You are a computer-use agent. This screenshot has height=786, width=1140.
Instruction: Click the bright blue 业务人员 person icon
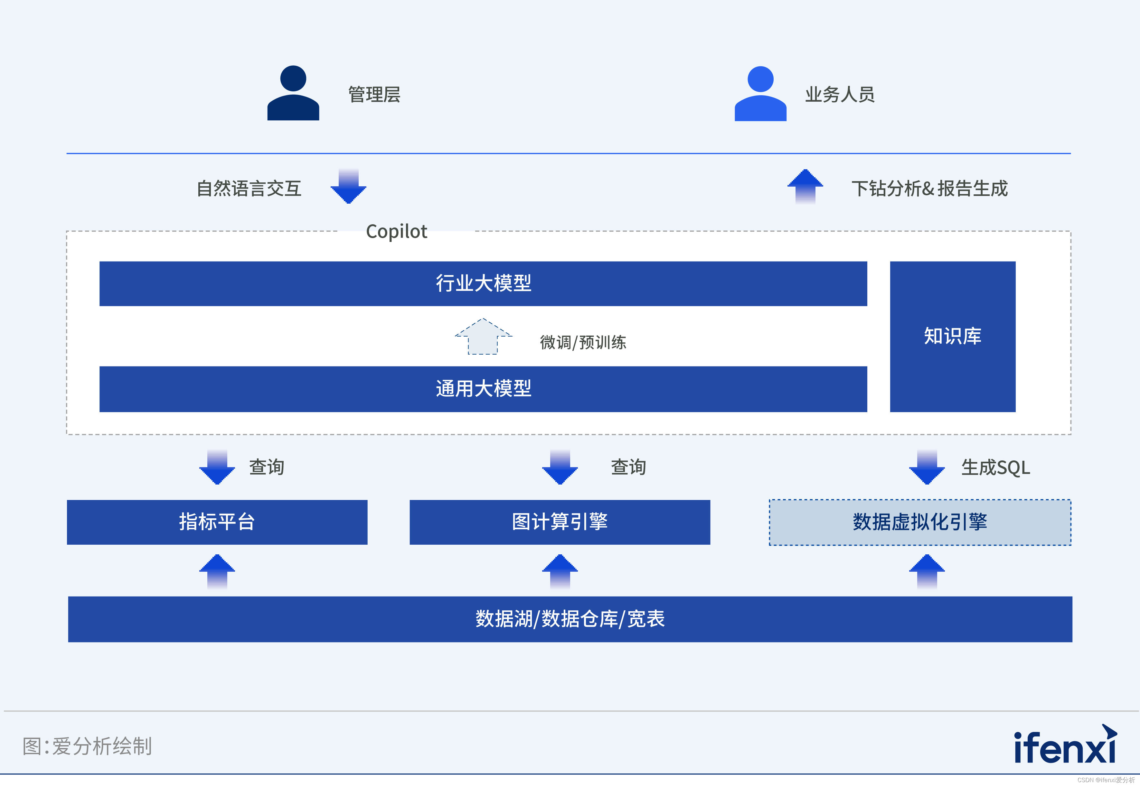[x=760, y=93]
